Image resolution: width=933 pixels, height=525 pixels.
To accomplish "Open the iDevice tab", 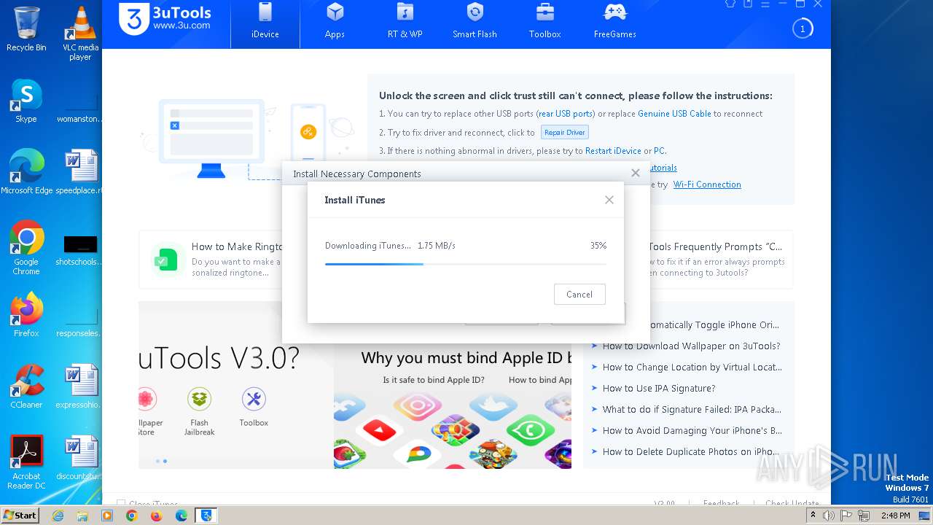I will coord(265,22).
